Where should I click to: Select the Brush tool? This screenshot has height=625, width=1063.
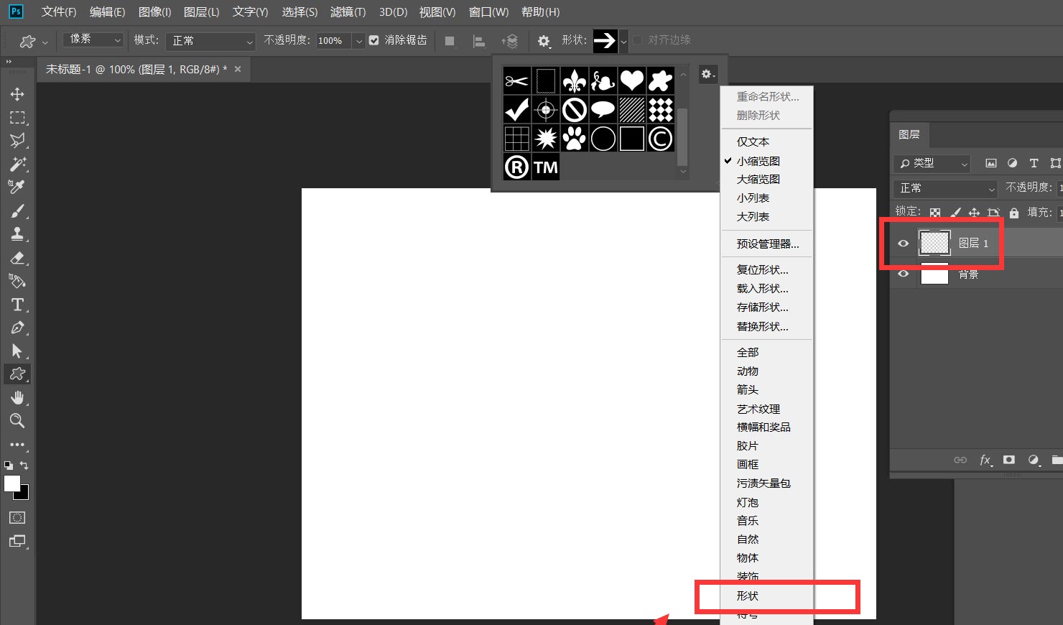click(x=18, y=210)
